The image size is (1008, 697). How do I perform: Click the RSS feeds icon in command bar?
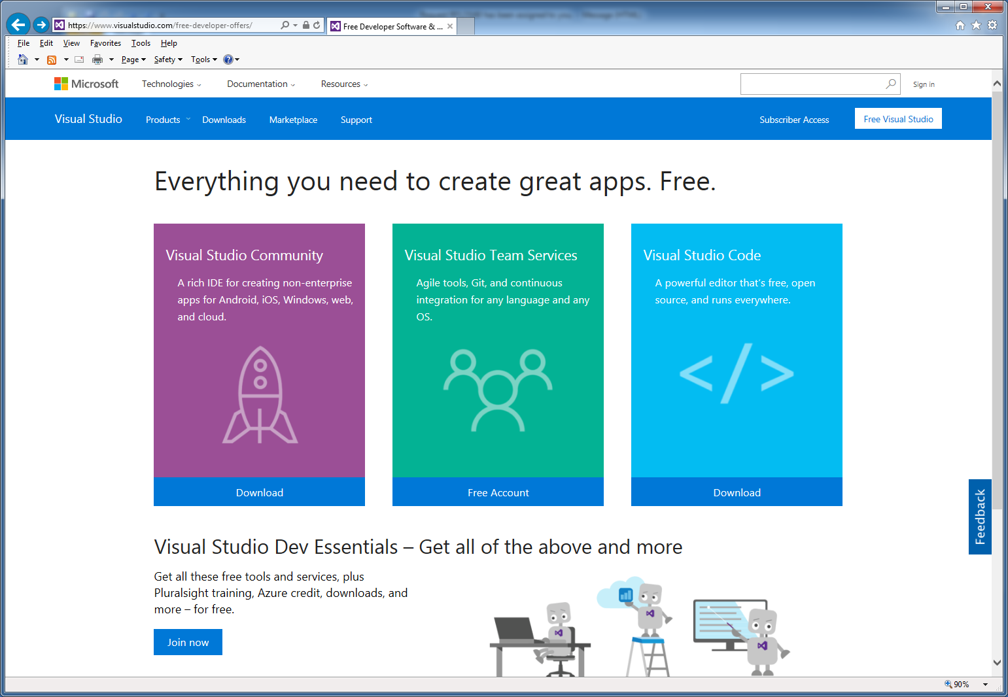click(x=52, y=59)
